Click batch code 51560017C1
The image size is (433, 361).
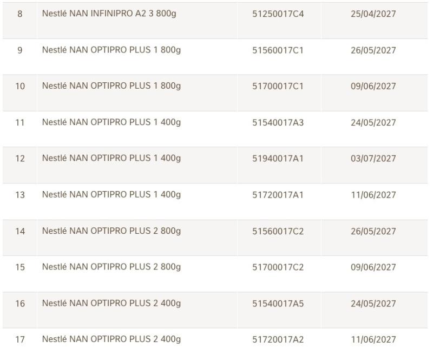(278, 50)
